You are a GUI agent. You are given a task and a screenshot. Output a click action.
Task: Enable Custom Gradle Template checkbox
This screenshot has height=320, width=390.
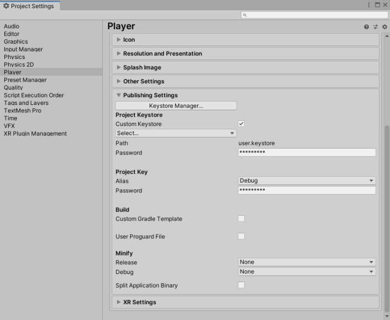242,219
